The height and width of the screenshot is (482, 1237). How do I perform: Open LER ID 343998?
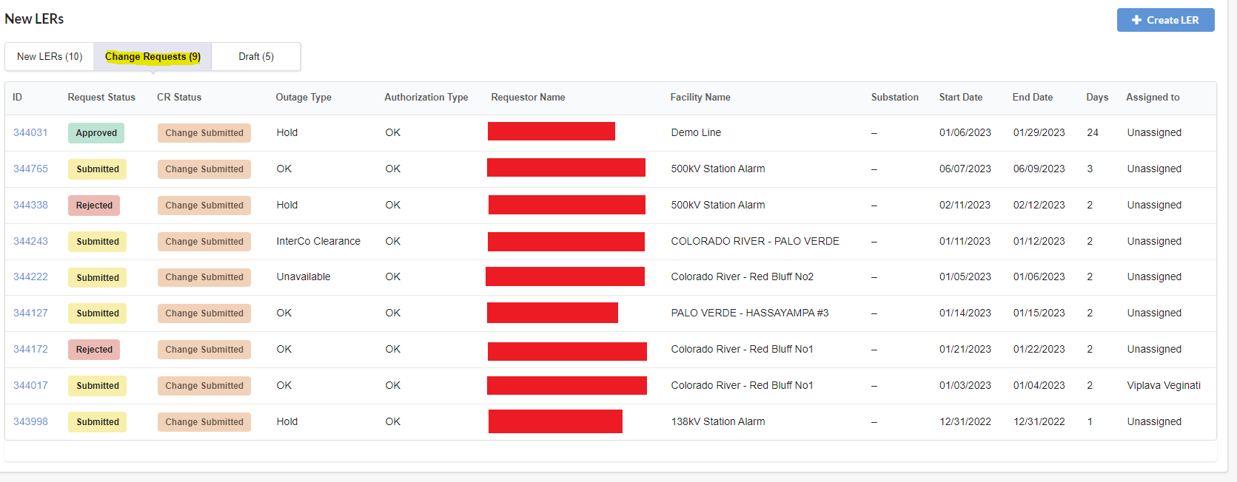pyautogui.click(x=30, y=422)
